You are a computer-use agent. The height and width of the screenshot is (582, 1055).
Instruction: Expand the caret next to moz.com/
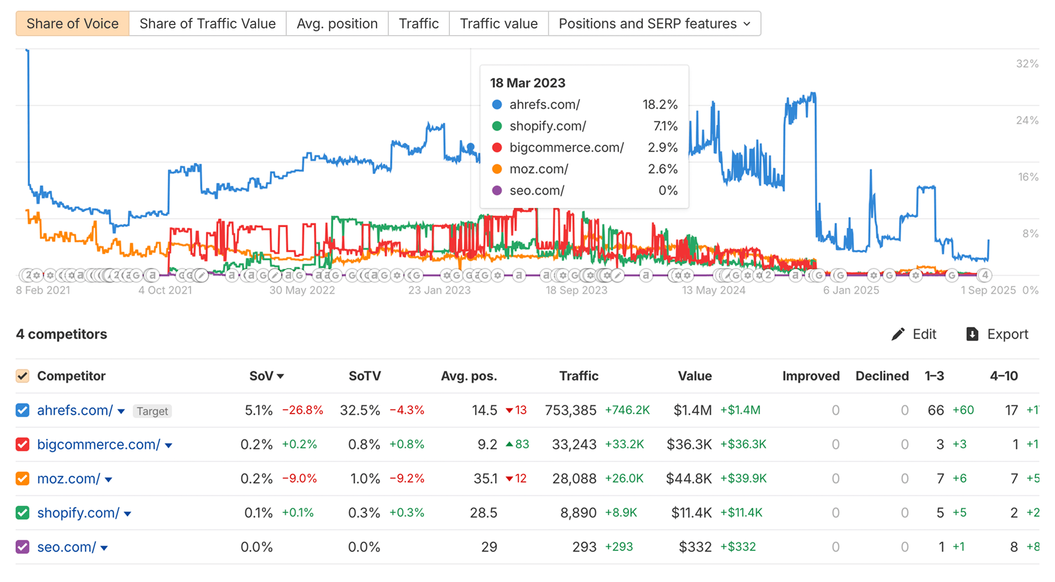(x=108, y=480)
